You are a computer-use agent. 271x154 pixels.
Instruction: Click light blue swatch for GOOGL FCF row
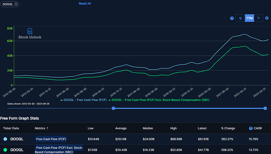[5, 139]
